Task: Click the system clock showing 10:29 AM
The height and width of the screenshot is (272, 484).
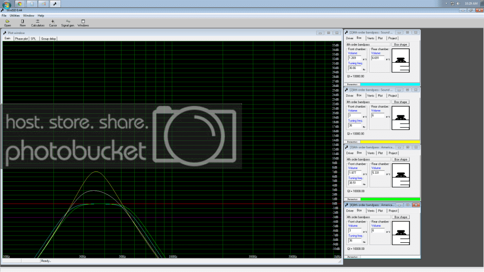Action: pyautogui.click(x=471, y=4)
